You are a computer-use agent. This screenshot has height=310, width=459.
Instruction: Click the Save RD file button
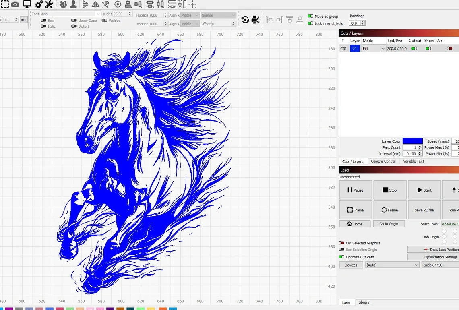[x=424, y=210]
